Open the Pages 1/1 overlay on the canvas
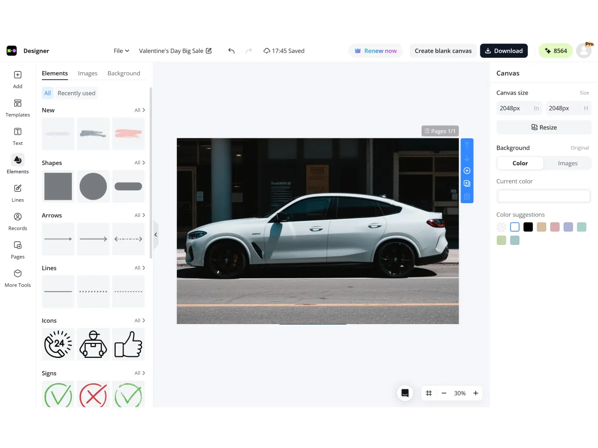Viewport: 598px width, 448px height. click(x=440, y=130)
